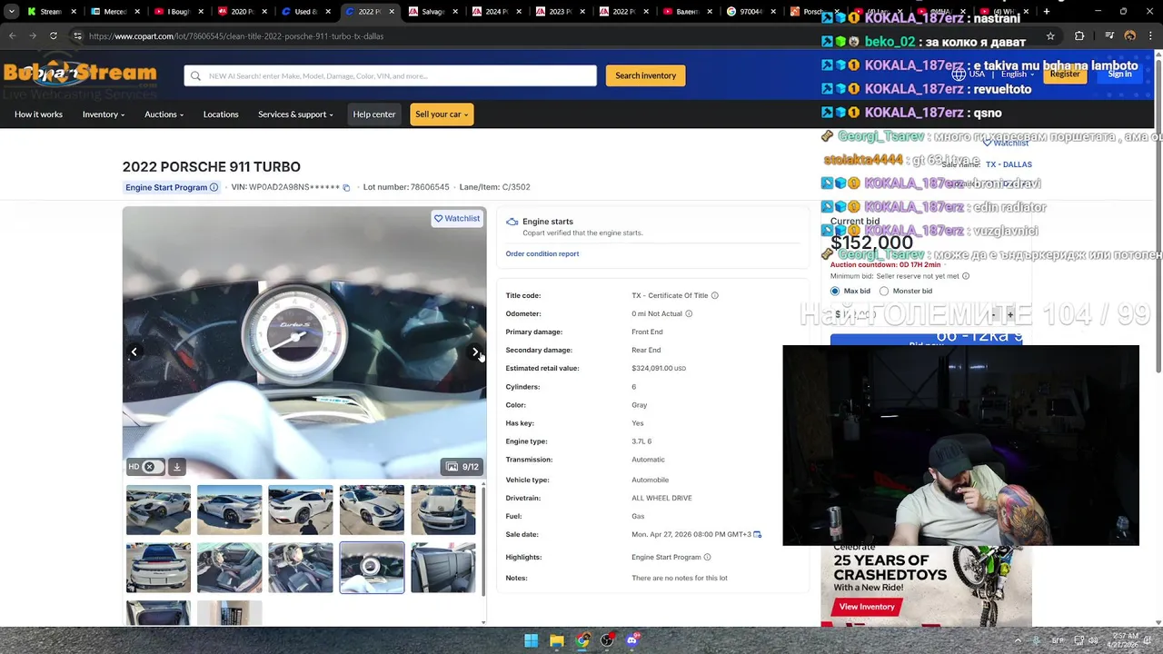
Task: Download the current vehicle image
Action: (177, 467)
